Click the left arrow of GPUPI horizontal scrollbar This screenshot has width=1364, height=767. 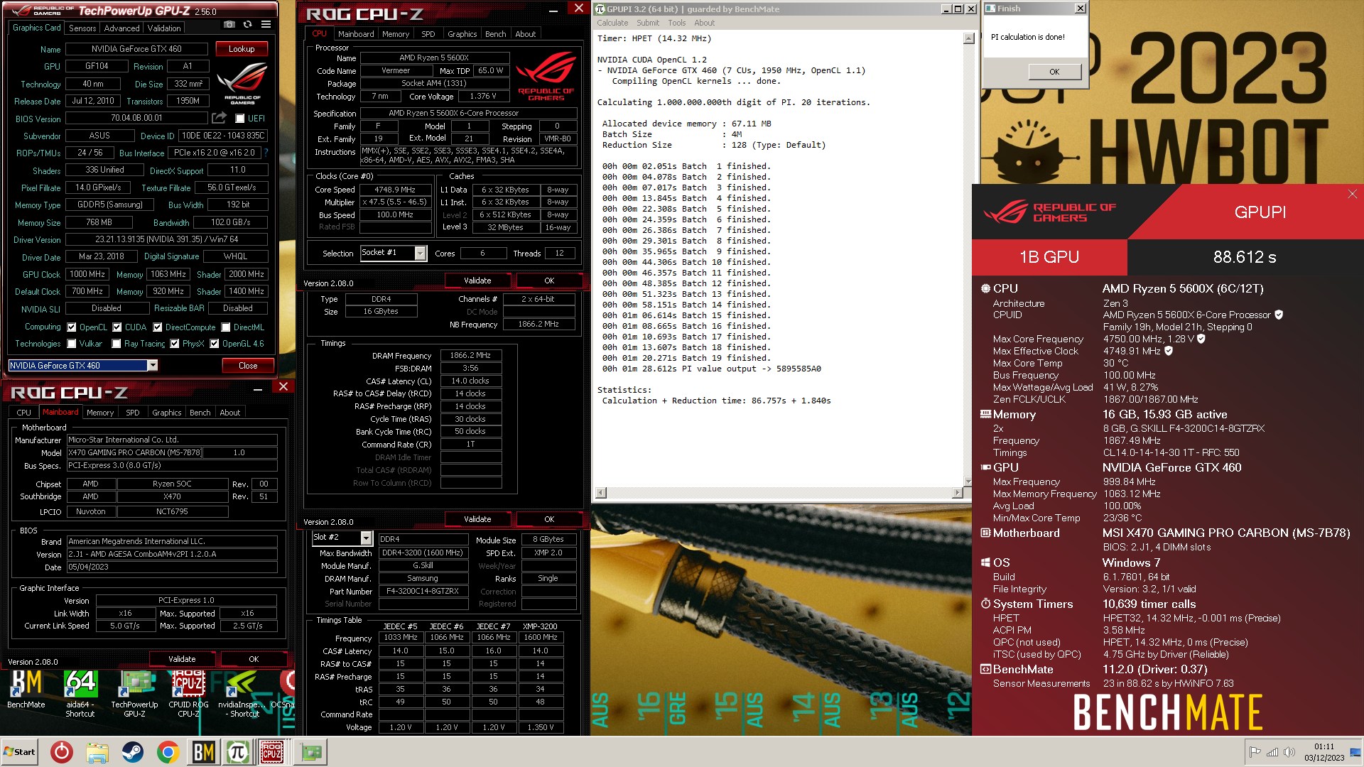(601, 493)
